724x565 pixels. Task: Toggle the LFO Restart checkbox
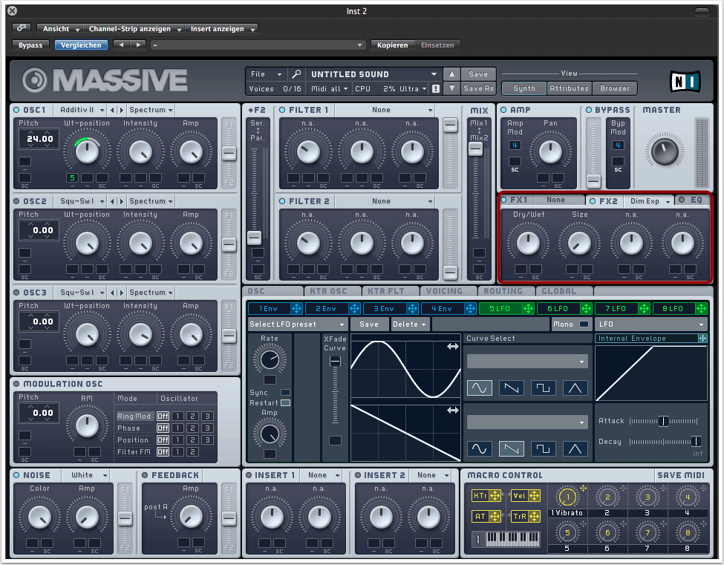(x=285, y=402)
